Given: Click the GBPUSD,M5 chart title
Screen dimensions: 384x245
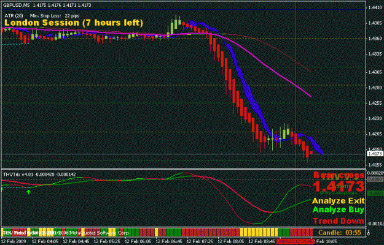Looking at the screenshot, I should tap(16, 5).
